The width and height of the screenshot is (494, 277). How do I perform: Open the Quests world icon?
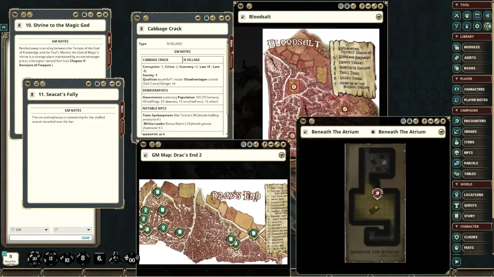tap(457, 205)
